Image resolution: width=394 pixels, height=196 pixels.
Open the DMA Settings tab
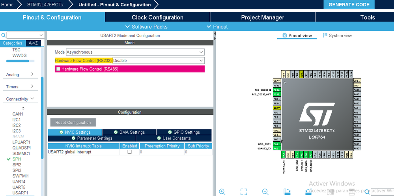pos(129,132)
